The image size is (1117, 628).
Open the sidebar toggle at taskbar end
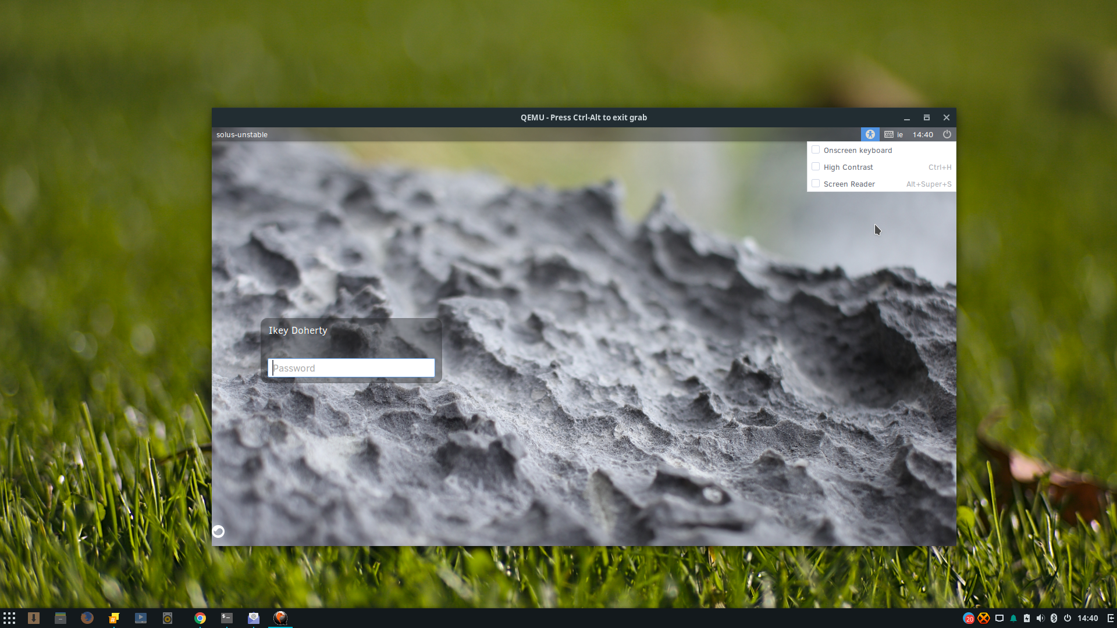pos(1111,618)
